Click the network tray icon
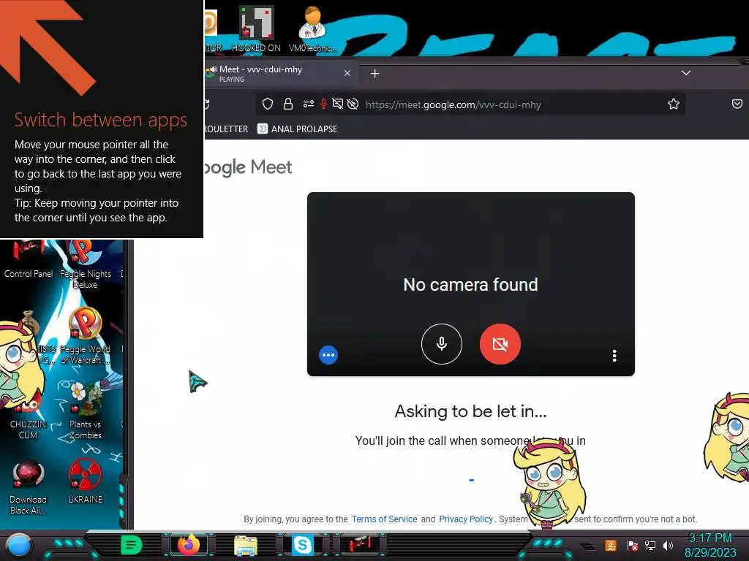The image size is (749, 561). click(650, 545)
